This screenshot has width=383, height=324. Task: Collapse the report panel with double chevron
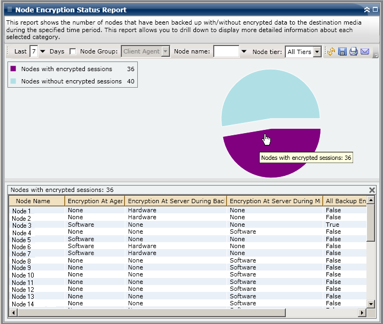[x=366, y=10]
